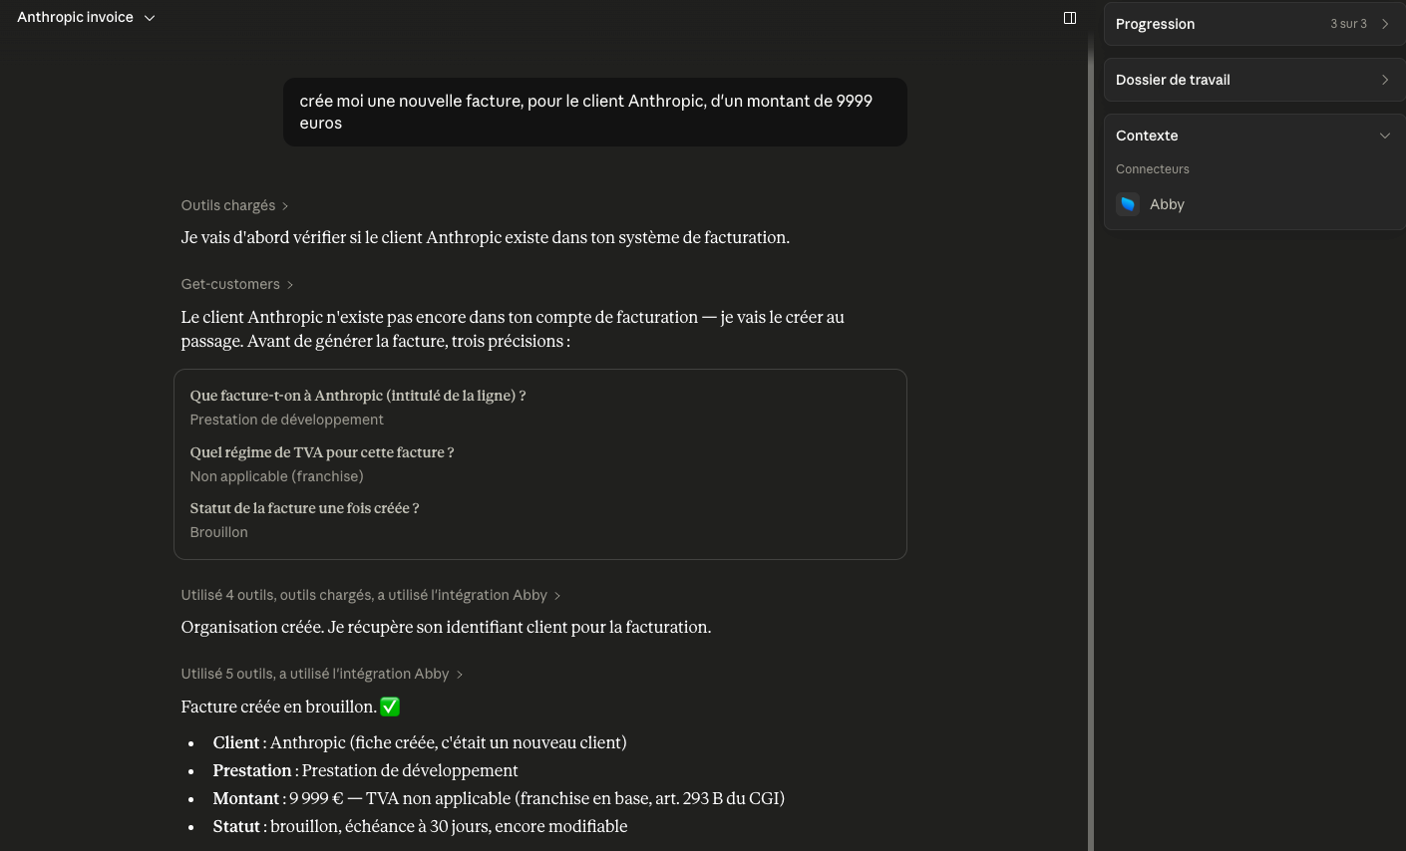Click the Statut brouillon bullet line
Viewport: 1406px width, 851px height.
(x=420, y=826)
